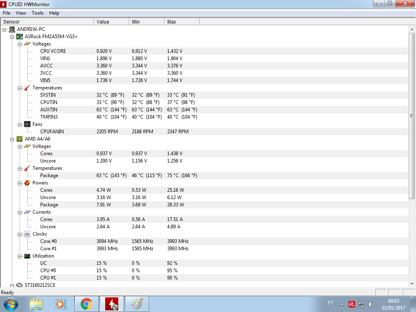
Task: Click the vertical scrollbar thumb
Action: tap(412, 116)
